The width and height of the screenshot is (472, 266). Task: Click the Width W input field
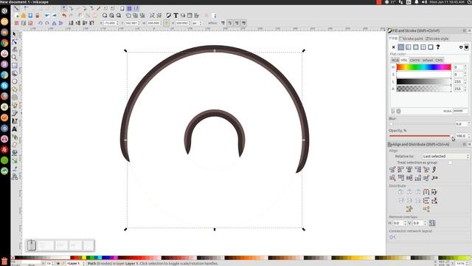pyautogui.click(x=153, y=23)
